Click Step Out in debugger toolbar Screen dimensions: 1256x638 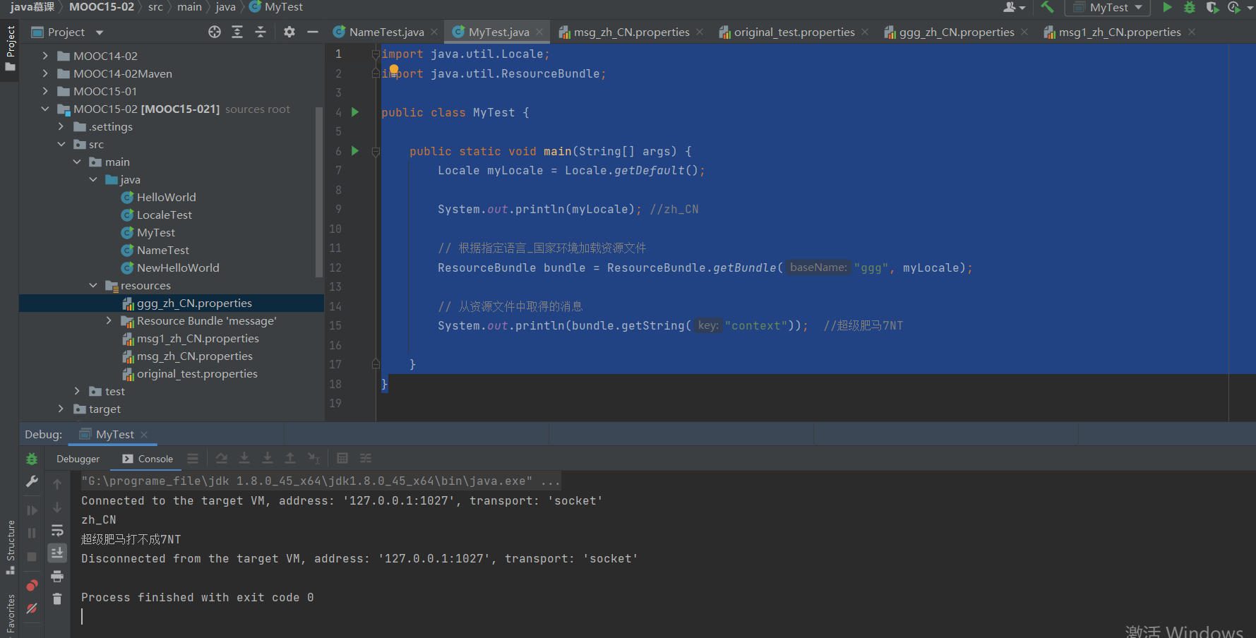(290, 459)
